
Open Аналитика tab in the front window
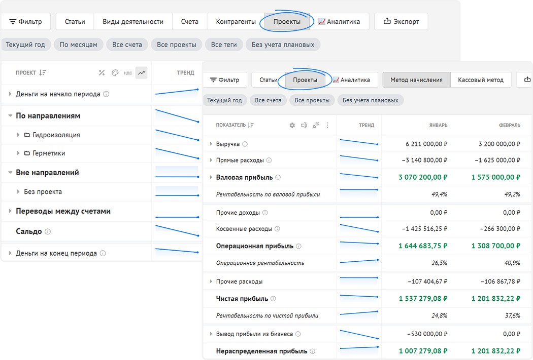pyautogui.click(x=351, y=80)
